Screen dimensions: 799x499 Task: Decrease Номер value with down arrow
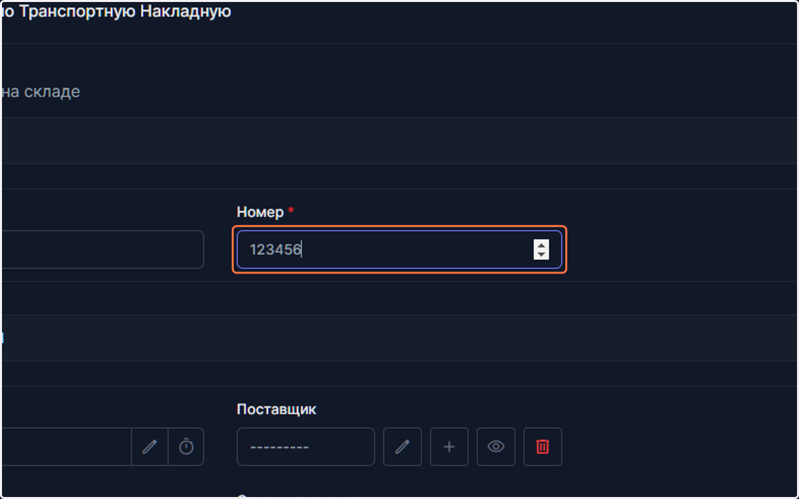tap(541, 255)
